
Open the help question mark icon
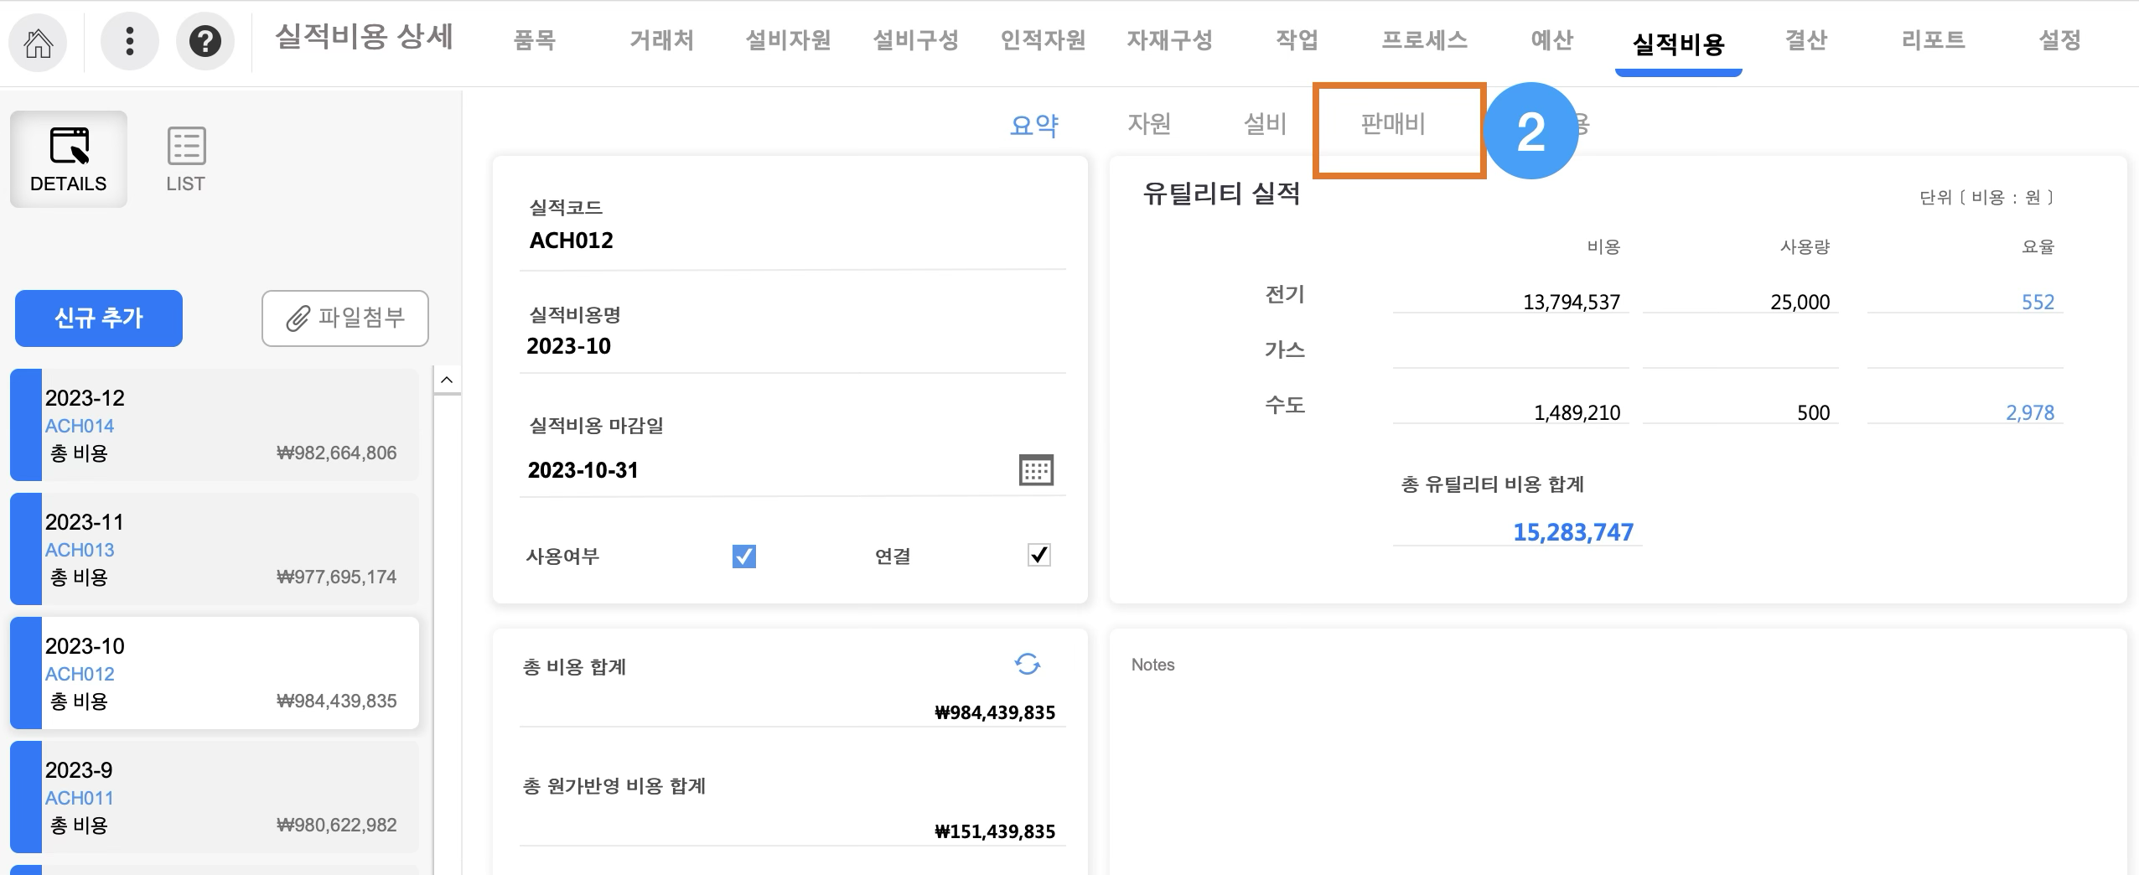tap(205, 42)
